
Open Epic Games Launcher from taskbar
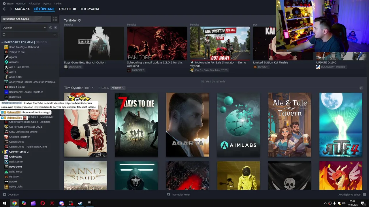coord(90,203)
